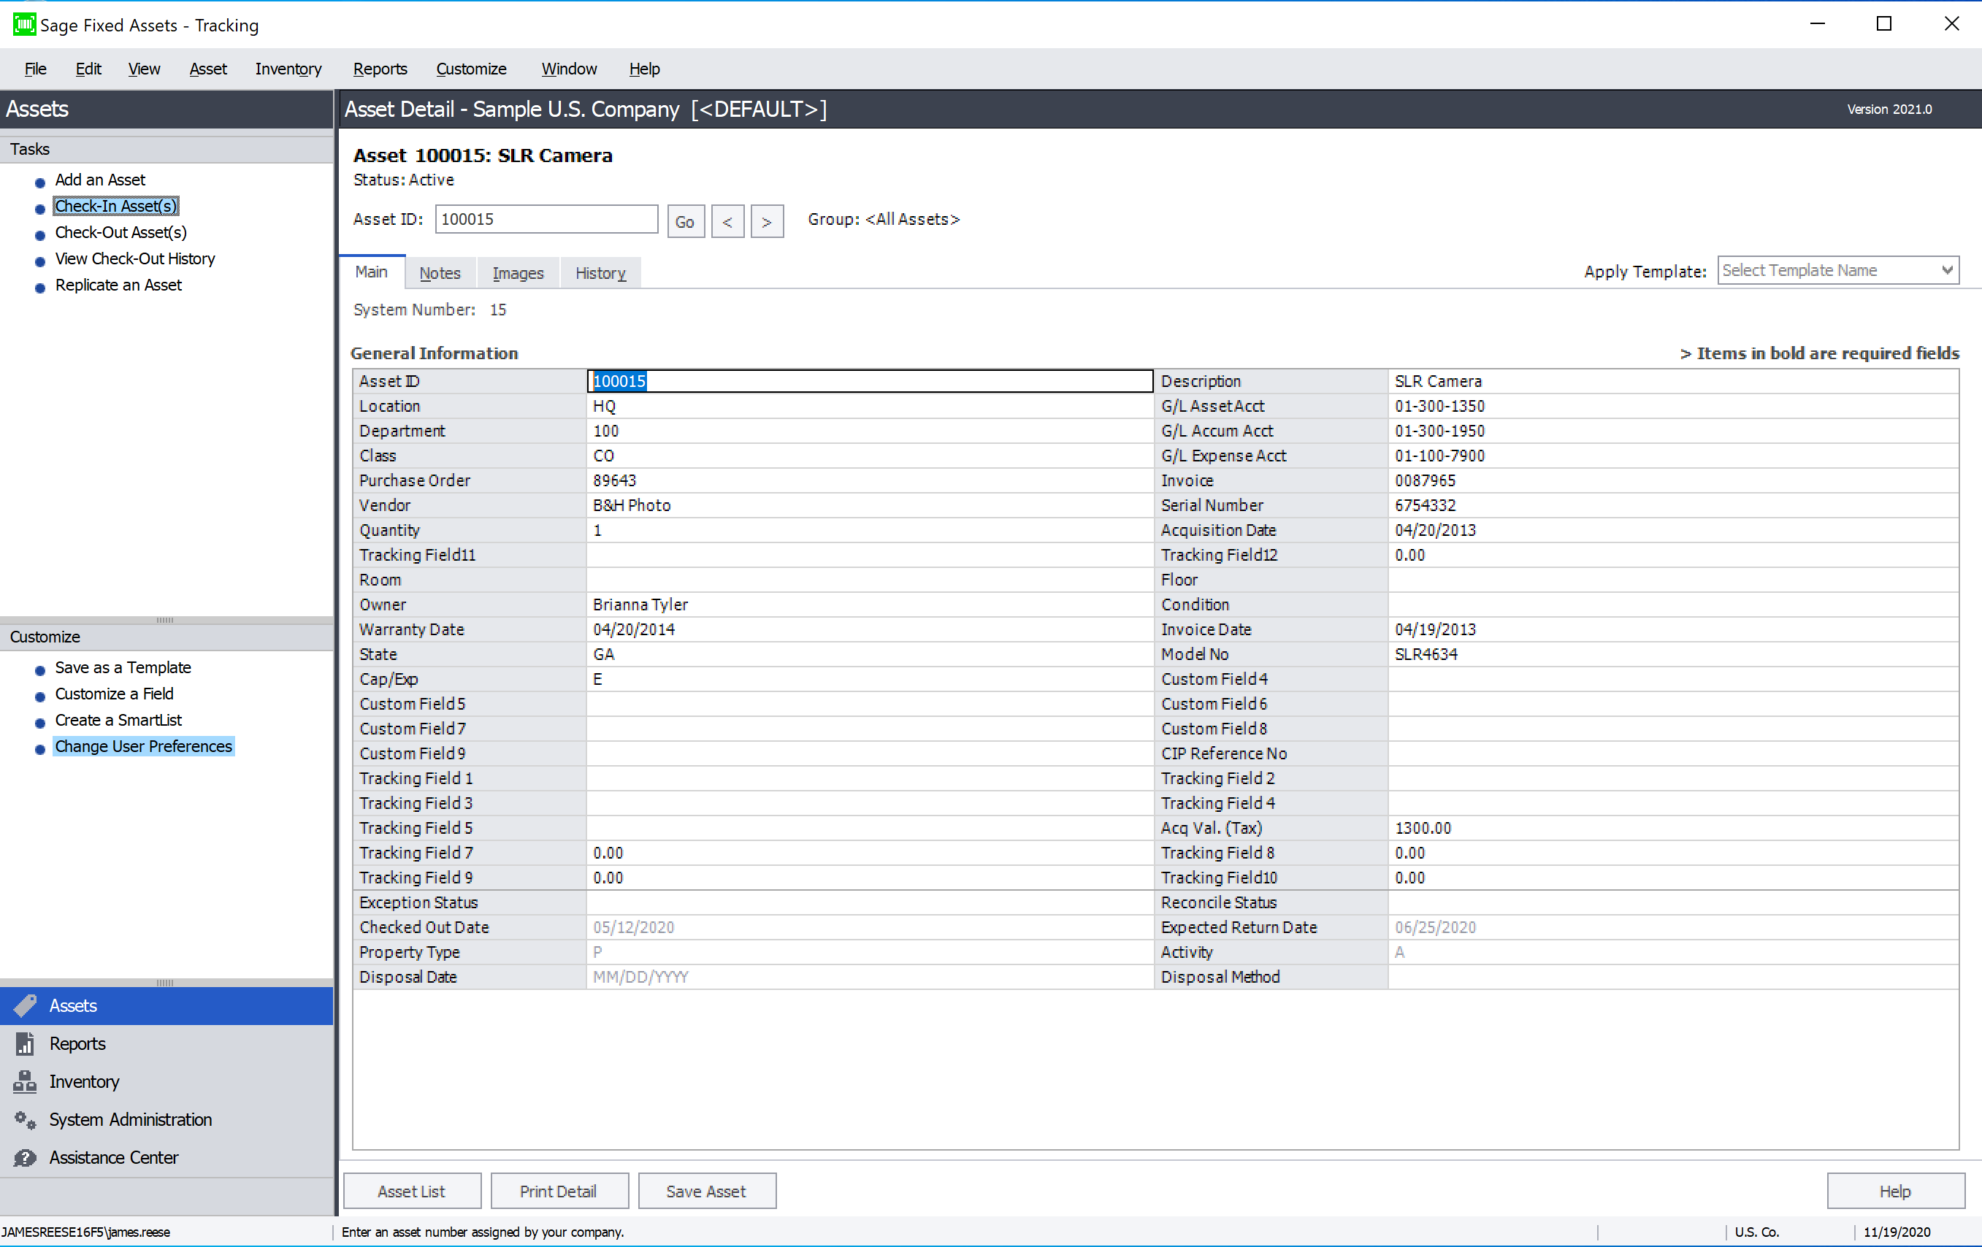Screen dimensions: 1982x1247
Task: Navigate to the previous asset with the arrow
Action: [727, 220]
